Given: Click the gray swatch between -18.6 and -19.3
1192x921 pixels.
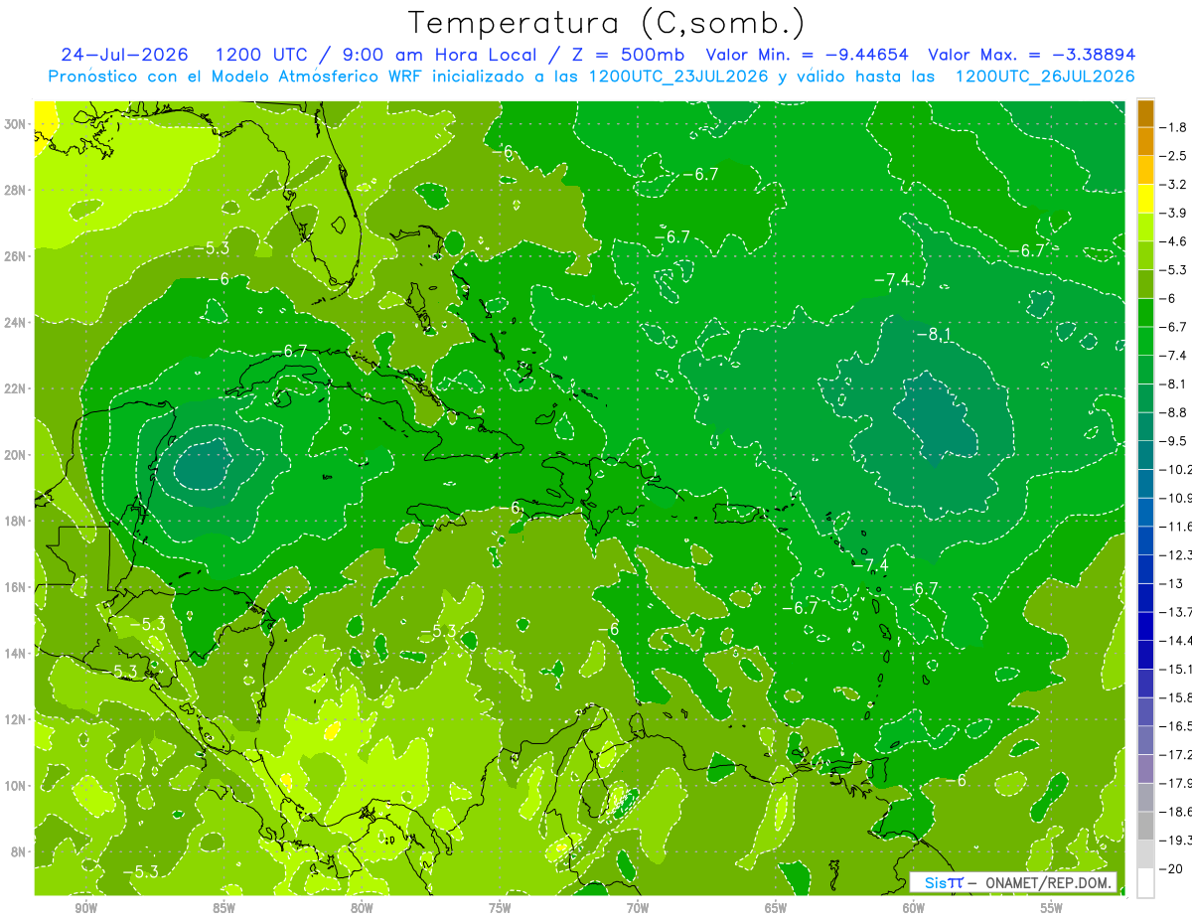Looking at the screenshot, I should click(1145, 826).
